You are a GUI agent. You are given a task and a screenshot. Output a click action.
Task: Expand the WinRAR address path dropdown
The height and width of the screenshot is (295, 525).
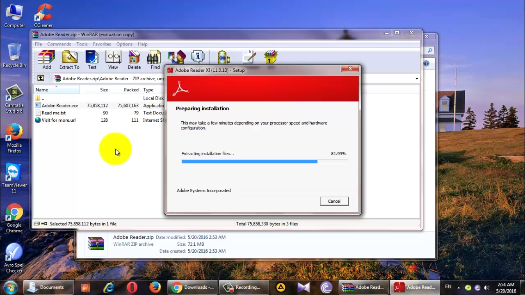417,79
